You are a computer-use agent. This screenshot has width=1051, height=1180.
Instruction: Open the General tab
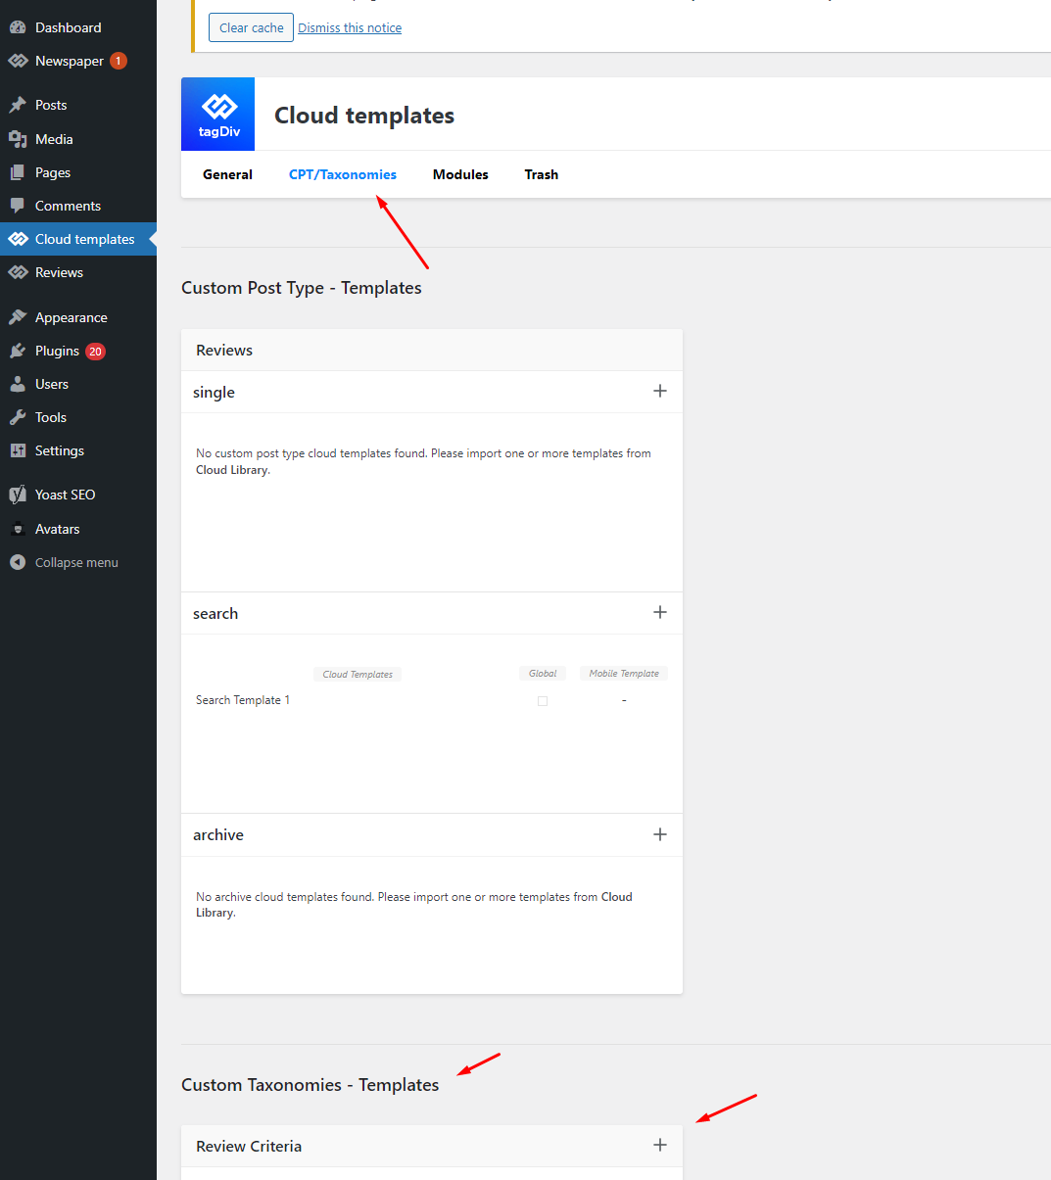click(x=227, y=174)
